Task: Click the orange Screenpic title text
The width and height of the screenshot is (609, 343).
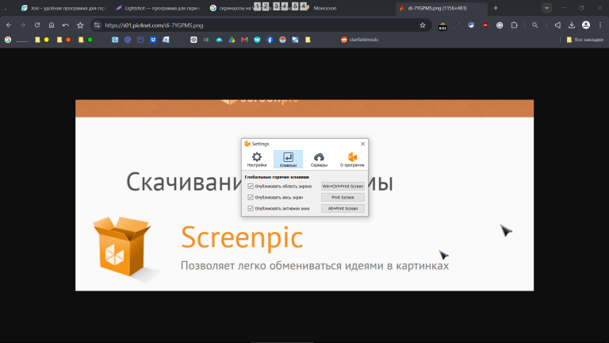Action: click(242, 238)
